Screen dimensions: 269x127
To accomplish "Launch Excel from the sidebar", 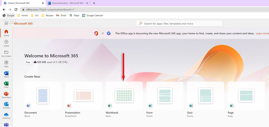I will (6, 85).
